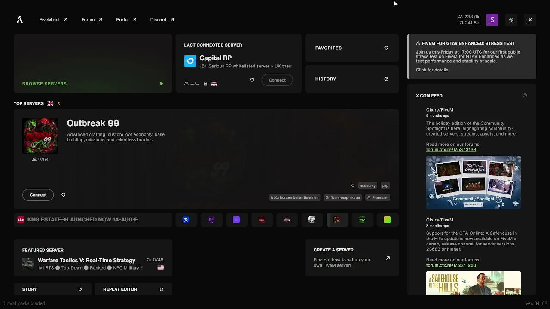The image size is (550, 309).
Task: Select the solid purple server icon
Action: (x=236, y=220)
